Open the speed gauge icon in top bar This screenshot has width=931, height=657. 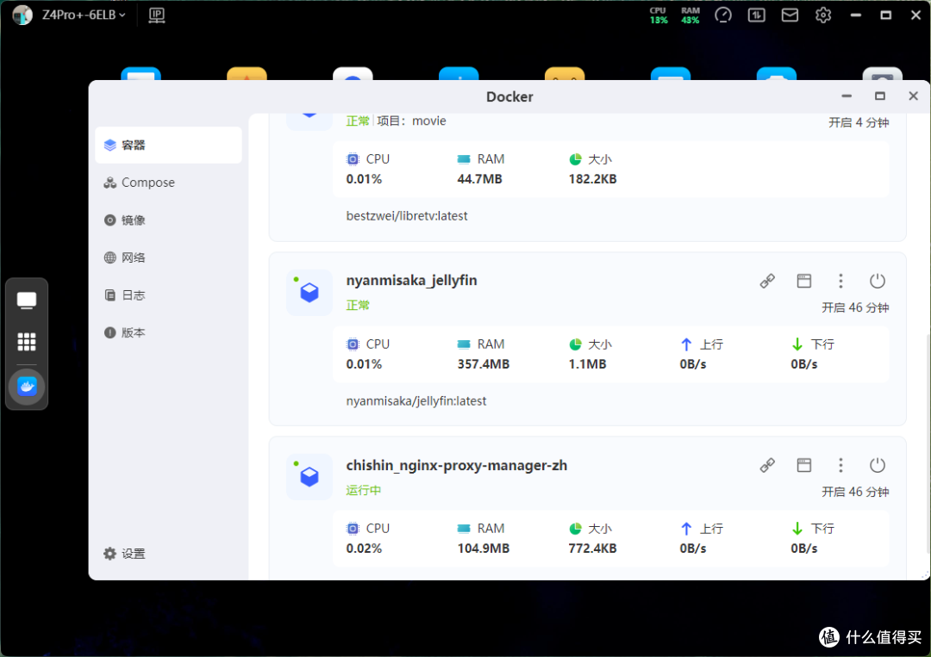coord(723,15)
